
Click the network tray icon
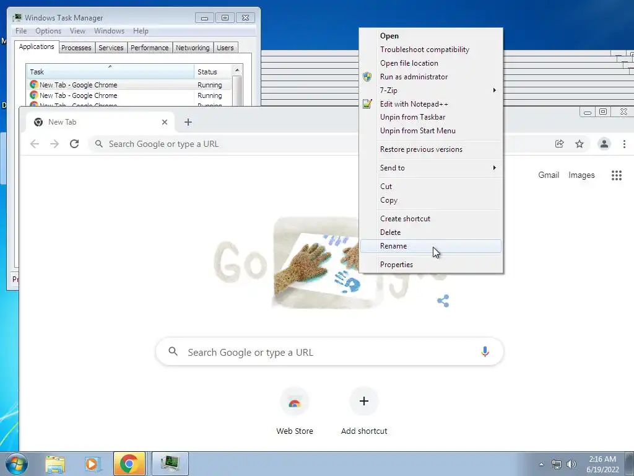coord(557,464)
